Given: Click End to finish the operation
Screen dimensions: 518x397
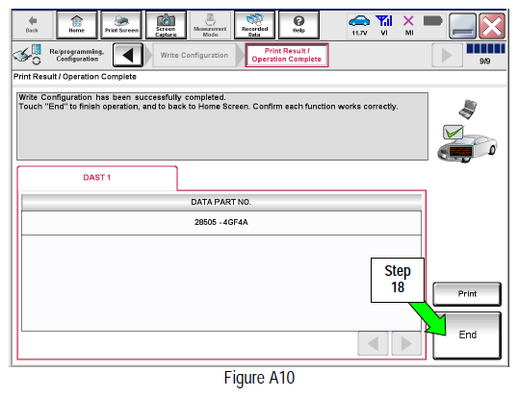Looking at the screenshot, I should tap(467, 335).
